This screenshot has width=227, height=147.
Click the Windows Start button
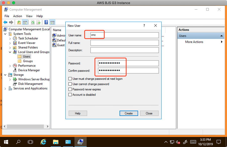(6, 142)
